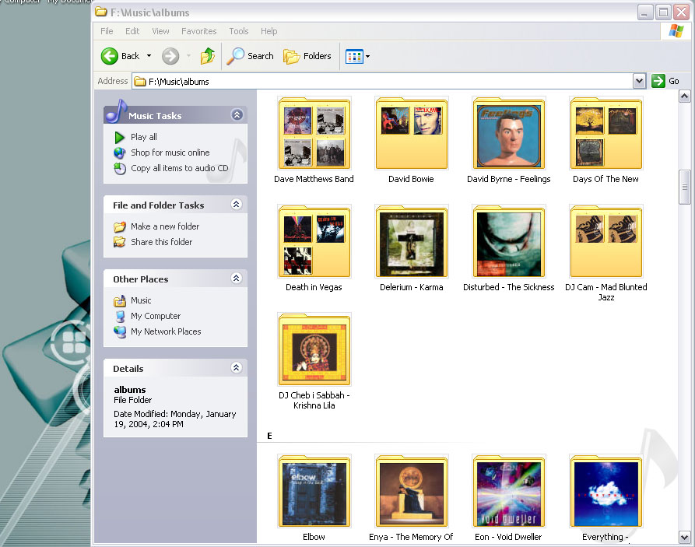
Task: Click the Windows flag logo
Action: pyautogui.click(x=676, y=31)
